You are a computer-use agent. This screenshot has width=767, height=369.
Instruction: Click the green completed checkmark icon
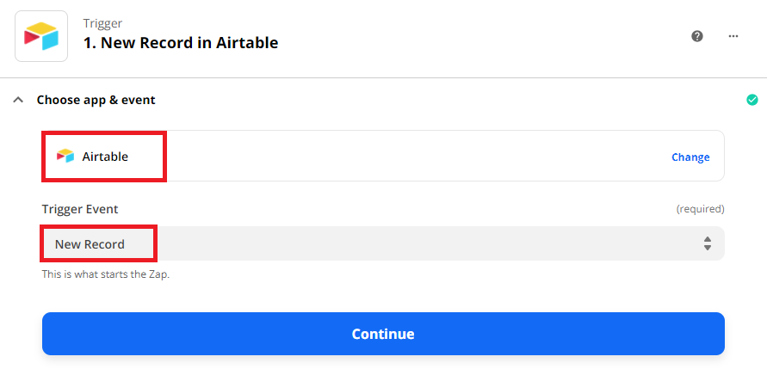pyautogui.click(x=752, y=100)
